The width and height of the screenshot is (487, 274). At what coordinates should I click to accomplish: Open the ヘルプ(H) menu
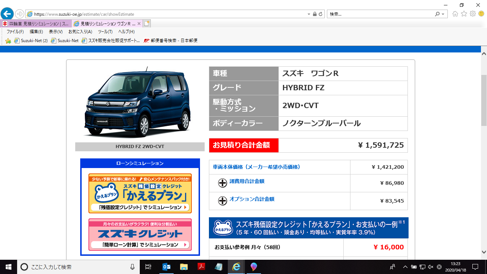pyautogui.click(x=127, y=32)
